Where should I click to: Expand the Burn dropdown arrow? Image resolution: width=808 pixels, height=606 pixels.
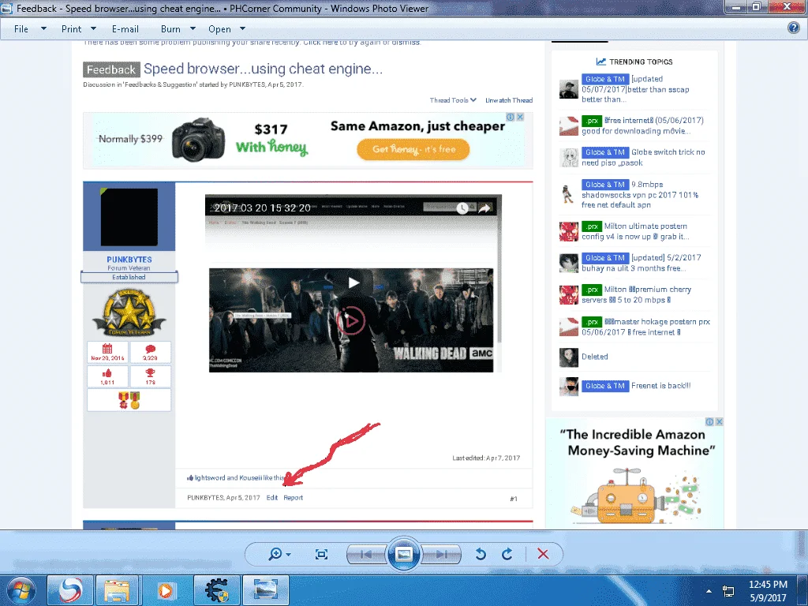(193, 29)
